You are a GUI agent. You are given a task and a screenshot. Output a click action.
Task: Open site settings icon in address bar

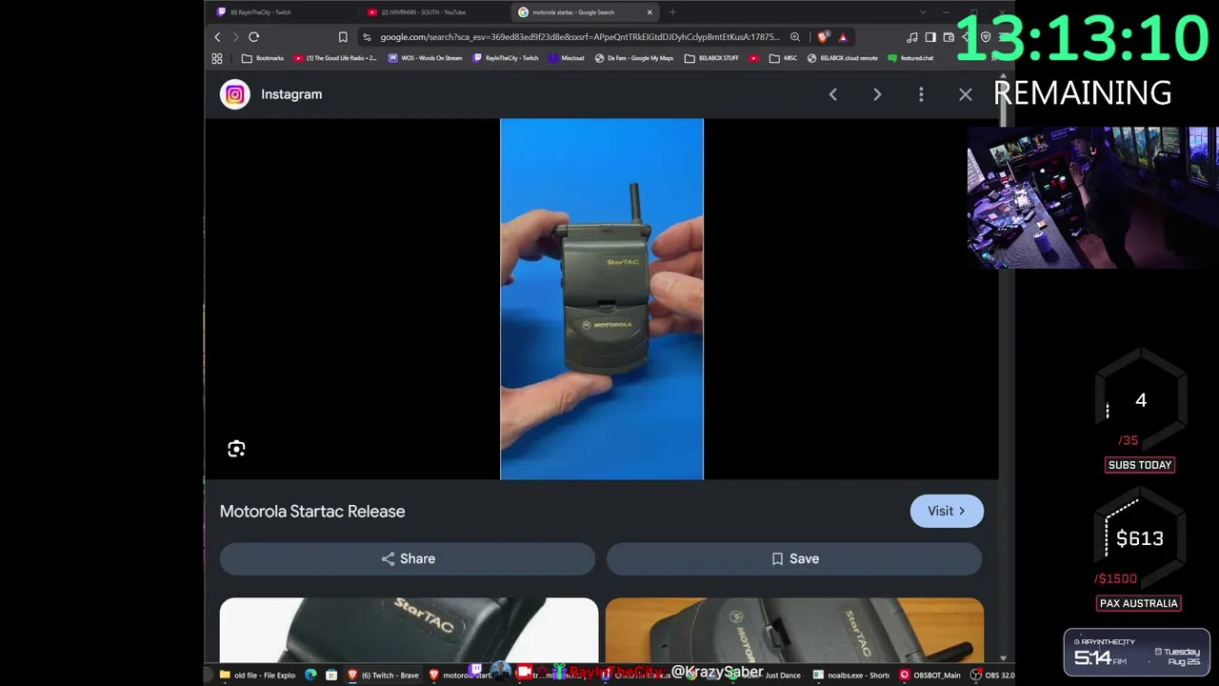pos(367,37)
